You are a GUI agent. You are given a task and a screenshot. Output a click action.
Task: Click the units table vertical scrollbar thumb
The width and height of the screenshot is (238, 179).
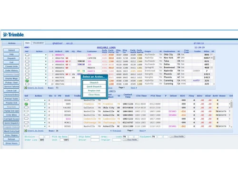click(x=231, y=105)
